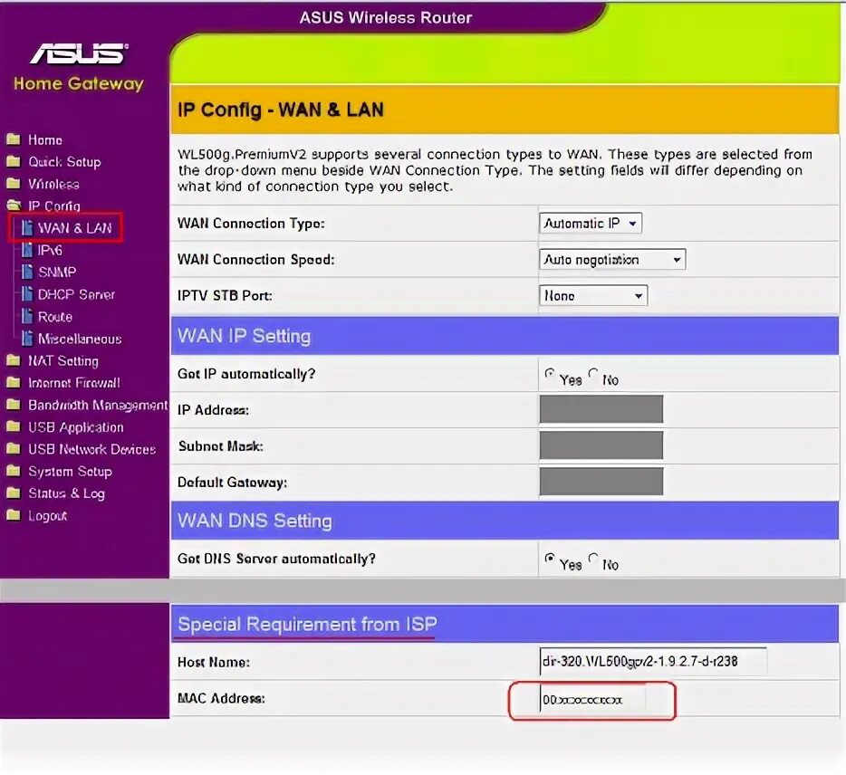The height and width of the screenshot is (775, 846).
Task: Go to the IPv6 page
Action: [x=50, y=250]
